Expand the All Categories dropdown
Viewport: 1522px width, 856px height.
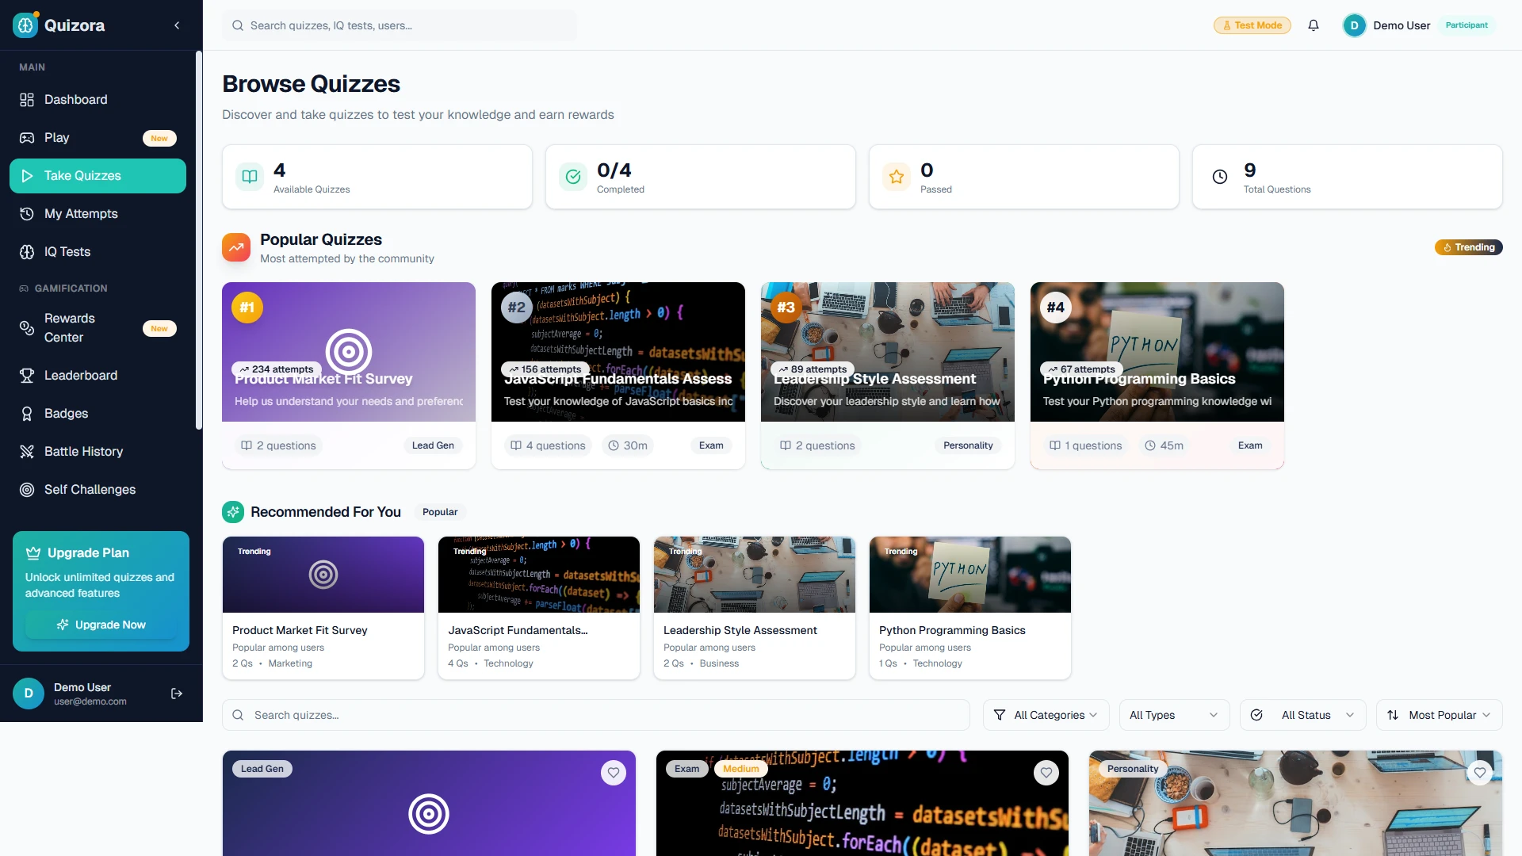(1046, 715)
